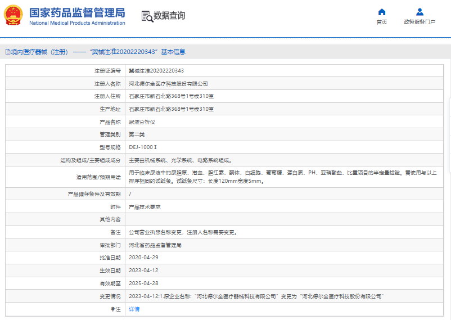Click the NMPA national emblem logo

click(x=13, y=16)
